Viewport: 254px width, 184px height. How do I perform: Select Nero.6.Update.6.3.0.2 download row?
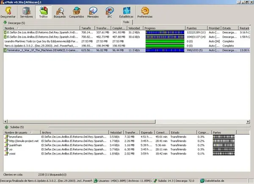coord(127,46)
